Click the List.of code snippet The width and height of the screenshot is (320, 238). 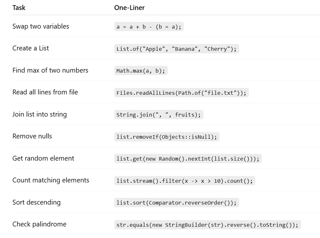click(176, 49)
